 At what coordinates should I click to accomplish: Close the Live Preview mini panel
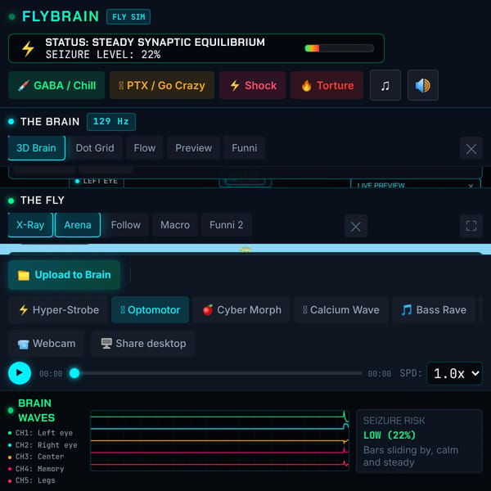coord(471,186)
